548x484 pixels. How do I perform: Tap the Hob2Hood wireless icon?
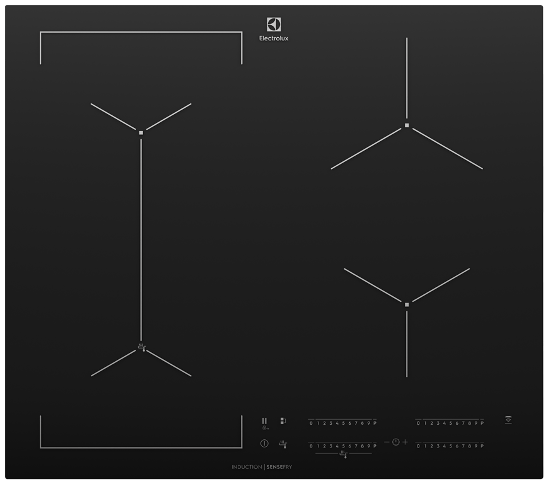(x=508, y=420)
